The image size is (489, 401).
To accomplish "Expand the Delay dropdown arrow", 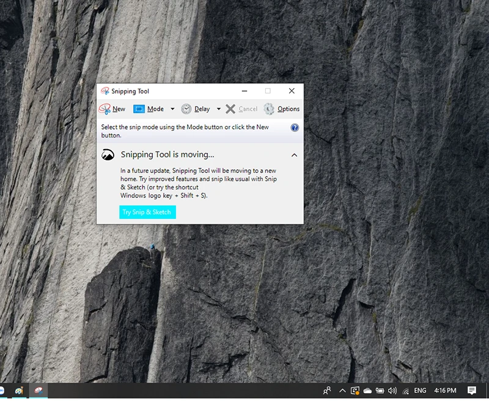I will click(x=219, y=109).
